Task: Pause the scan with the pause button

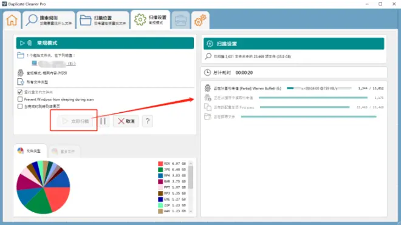Action: click(x=103, y=121)
